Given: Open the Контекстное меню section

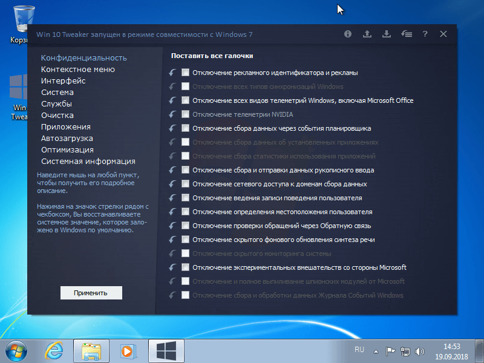Looking at the screenshot, I should (x=78, y=70).
